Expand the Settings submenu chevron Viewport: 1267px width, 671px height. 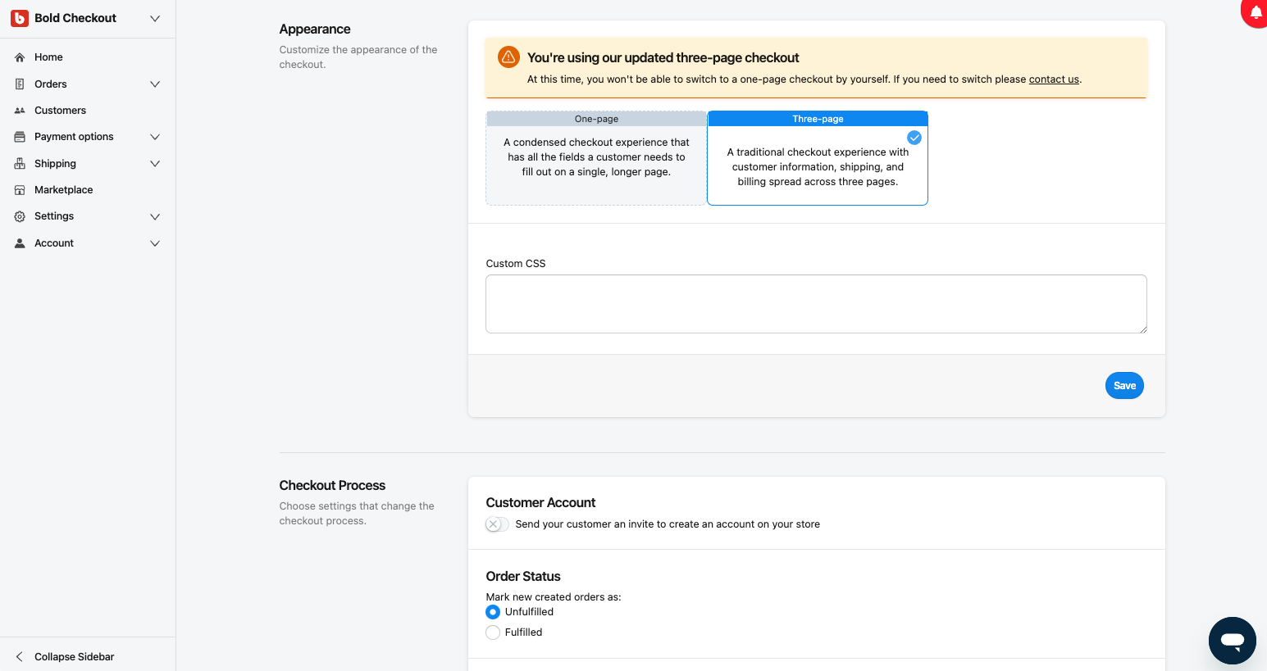coord(155,216)
